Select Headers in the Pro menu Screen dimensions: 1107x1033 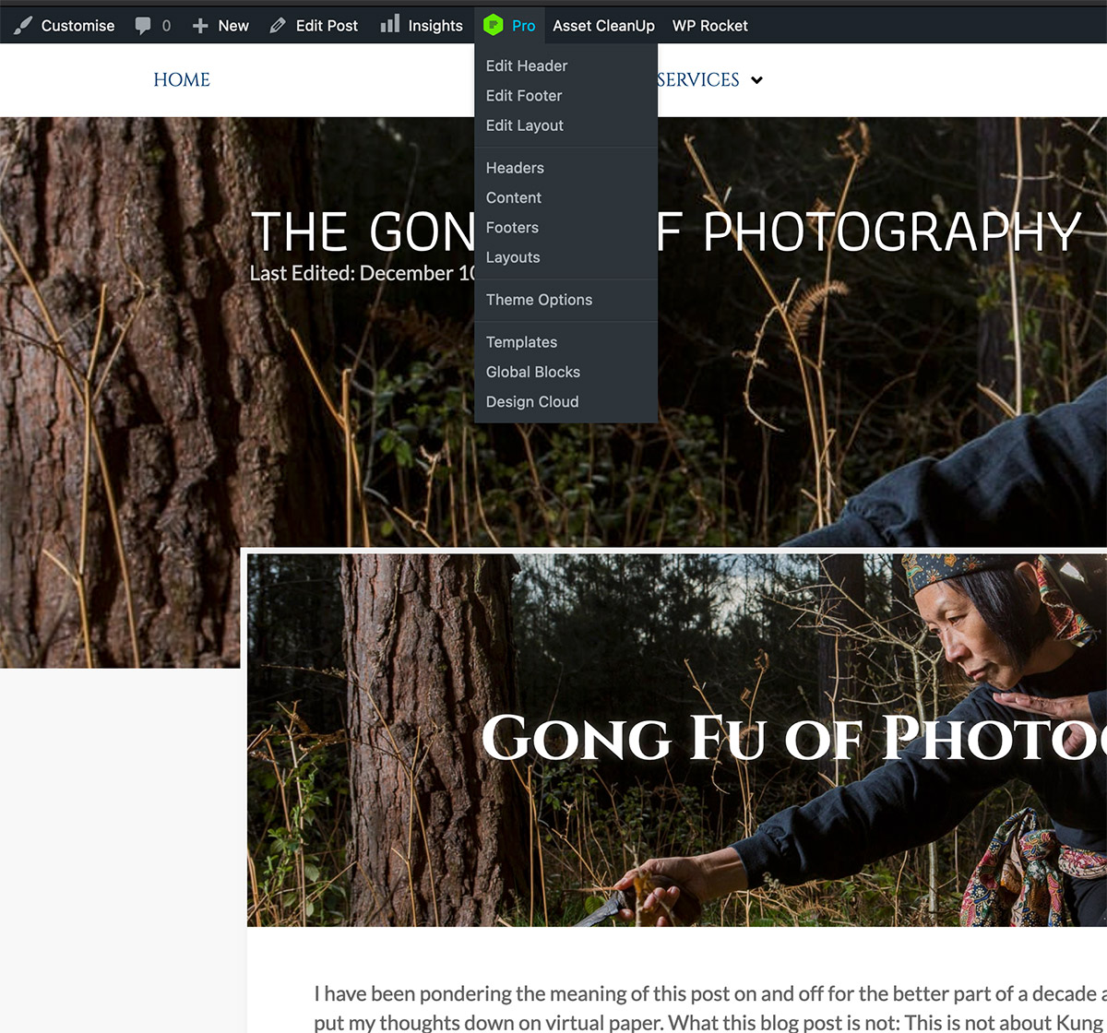click(515, 168)
